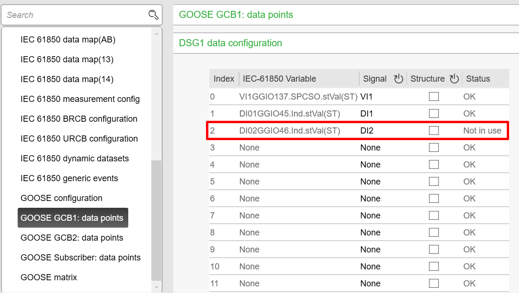Click Signal None in index 10 row

click(371, 267)
